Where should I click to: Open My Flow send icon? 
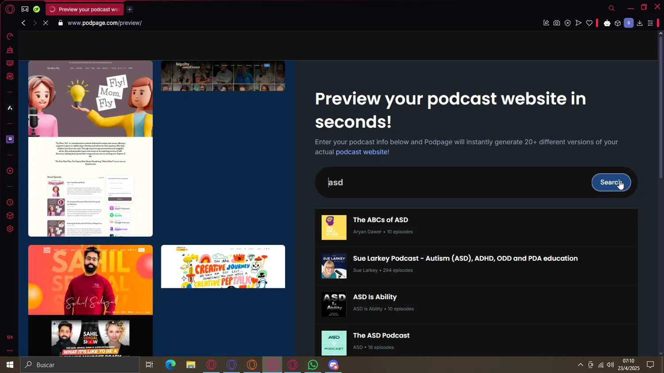(578, 23)
